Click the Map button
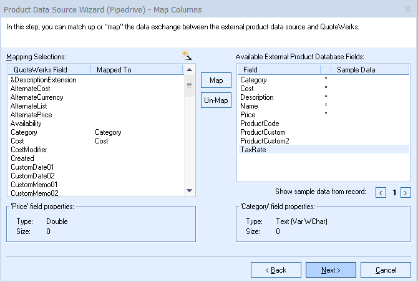This screenshot has width=418, height=282. pos(216,80)
